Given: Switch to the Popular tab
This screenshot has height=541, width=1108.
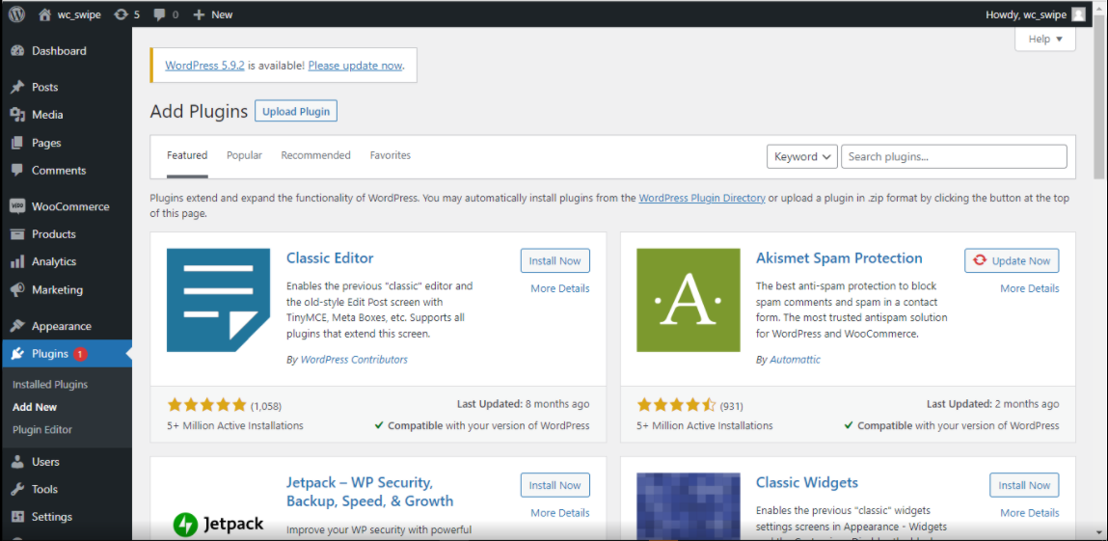Looking at the screenshot, I should pyautogui.click(x=245, y=155).
